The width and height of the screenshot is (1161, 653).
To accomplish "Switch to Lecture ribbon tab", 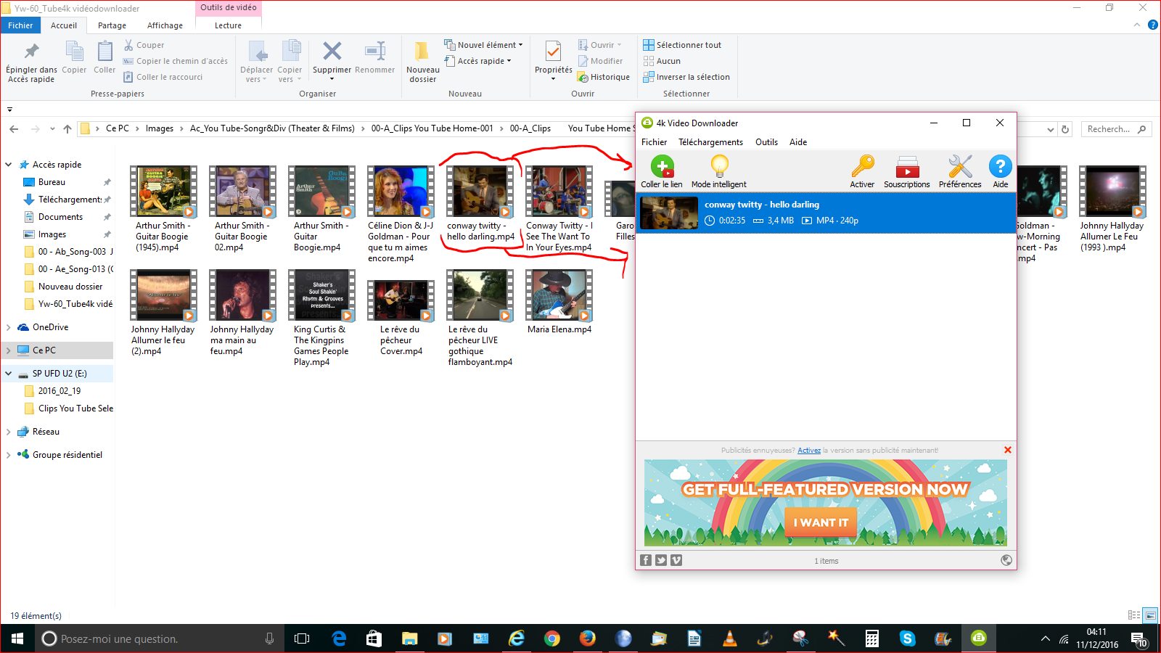I will tap(228, 25).
